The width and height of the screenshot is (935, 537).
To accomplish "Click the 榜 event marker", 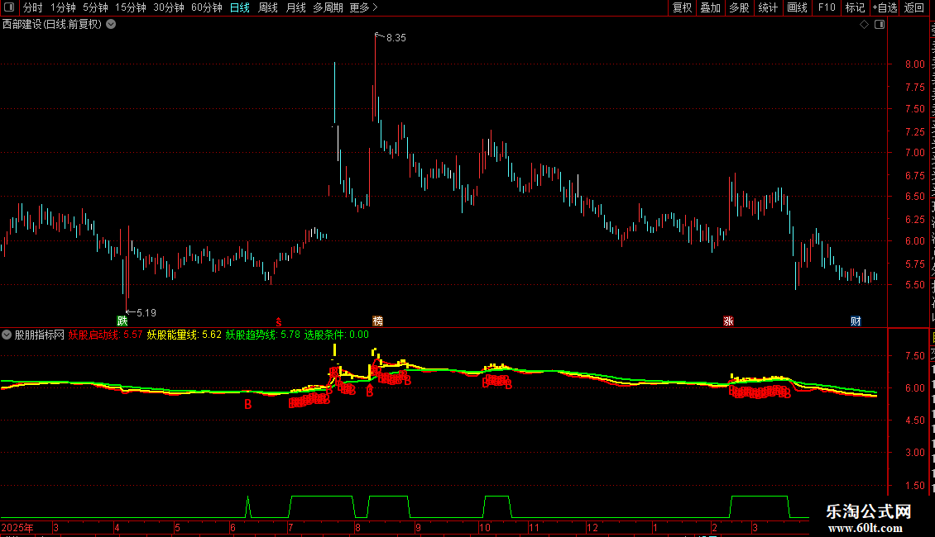I will click(377, 321).
